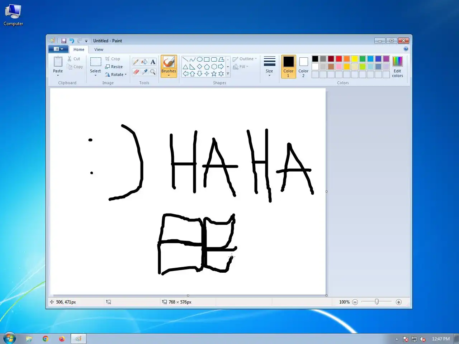Image resolution: width=459 pixels, height=344 pixels.
Task: Pick the yellow color swatch
Action: pyautogui.click(x=355, y=59)
